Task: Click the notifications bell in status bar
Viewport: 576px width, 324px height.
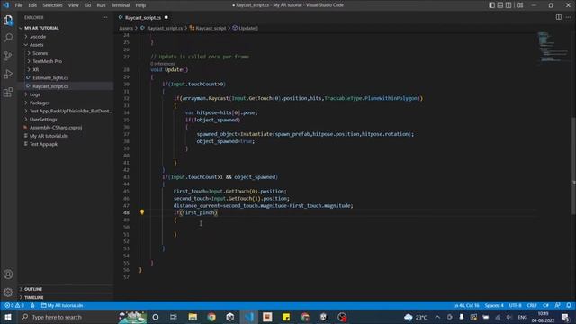Action: (569, 306)
